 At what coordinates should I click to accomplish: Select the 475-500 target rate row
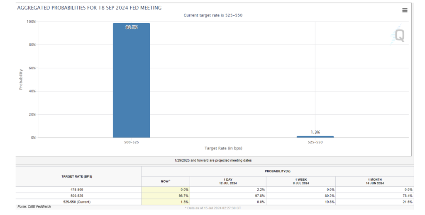pos(215,190)
